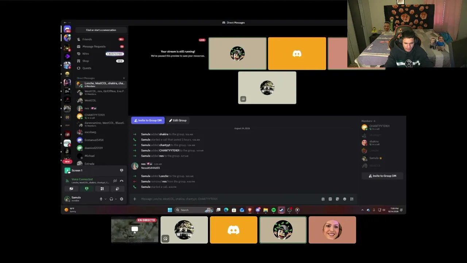Image resolution: width=467 pixels, height=263 pixels.
Task: Open WestCOL direct message
Action: (x=101, y=100)
